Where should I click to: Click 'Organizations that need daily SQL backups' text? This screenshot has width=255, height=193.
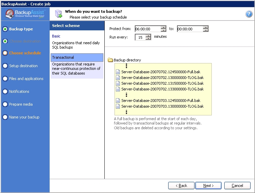[76, 45]
